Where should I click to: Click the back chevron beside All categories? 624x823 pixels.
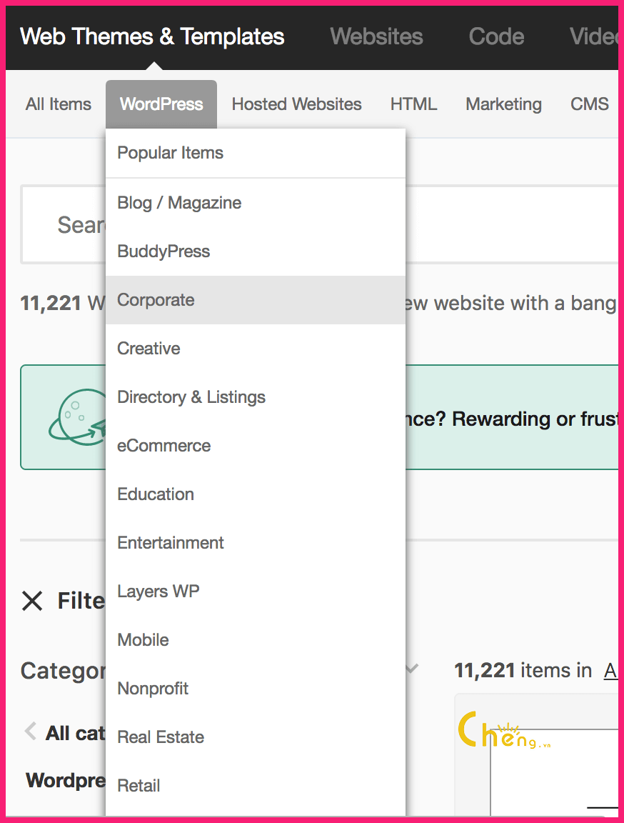pyautogui.click(x=31, y=731)
